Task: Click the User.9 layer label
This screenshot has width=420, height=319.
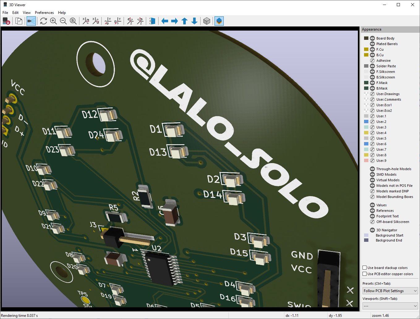Action: pyautogui.click(x=381, y=161)
